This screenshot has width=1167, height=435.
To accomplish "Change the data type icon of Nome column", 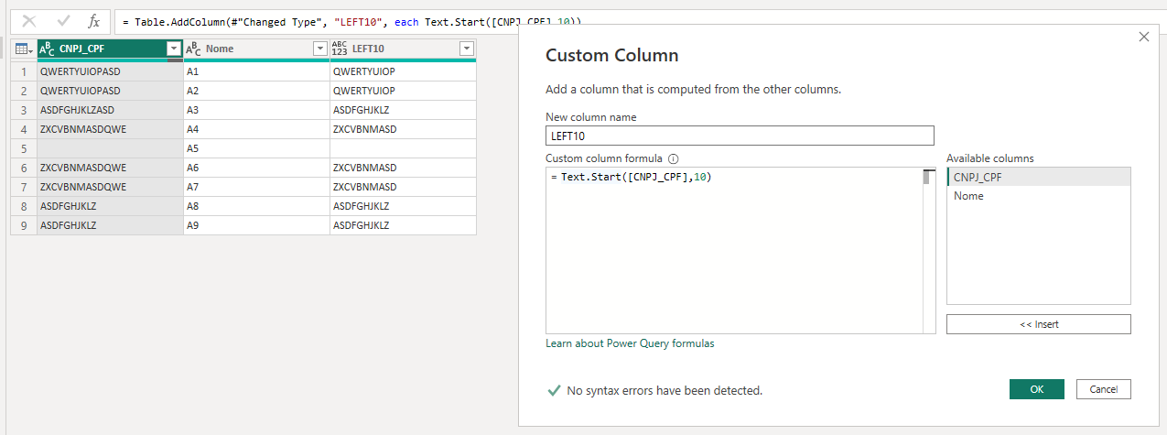I will point(194,49).
